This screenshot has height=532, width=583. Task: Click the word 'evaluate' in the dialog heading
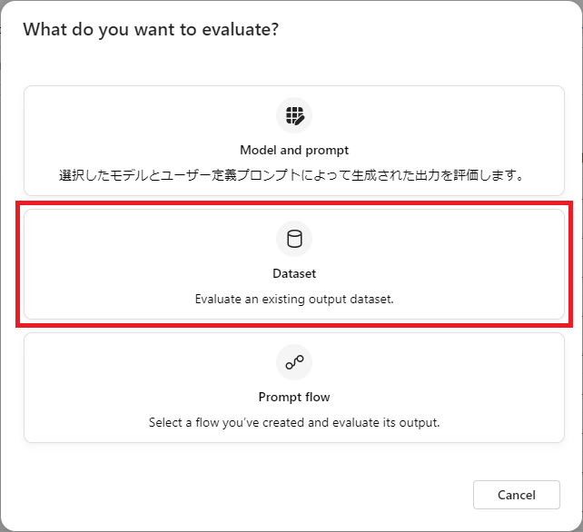click(x=240, y=30)
